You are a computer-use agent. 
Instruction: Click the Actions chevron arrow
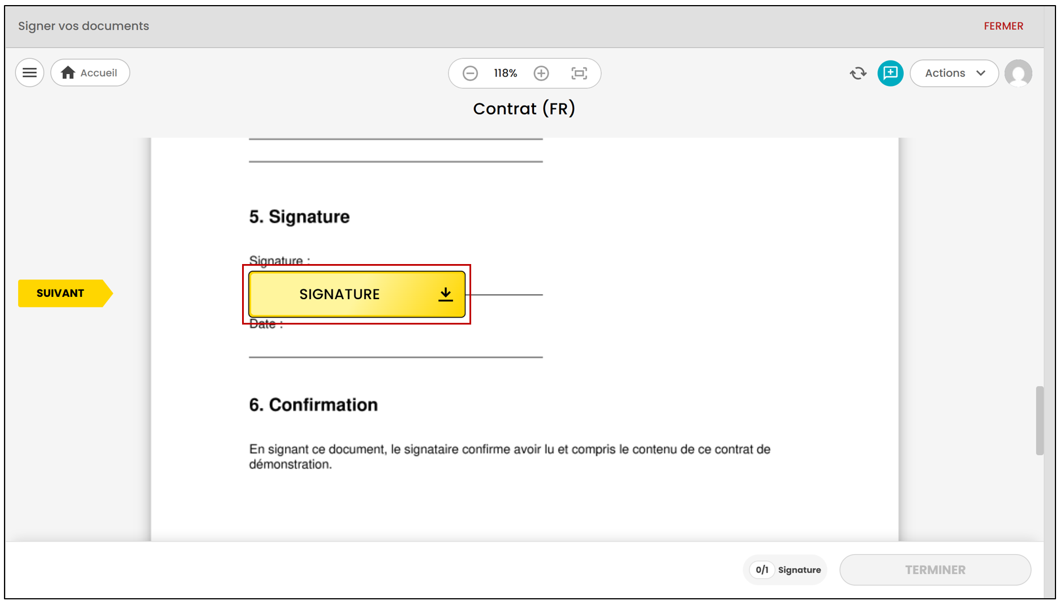pyautogui.click(x=981, y=74)
